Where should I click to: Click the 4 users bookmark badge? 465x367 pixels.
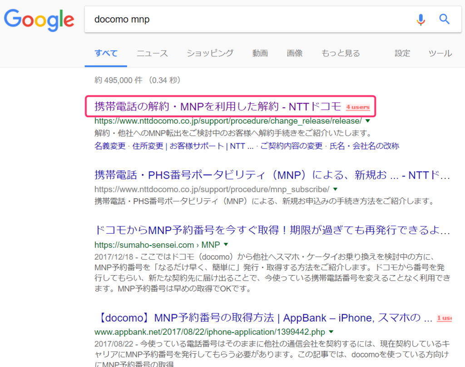tap(358, 107)
